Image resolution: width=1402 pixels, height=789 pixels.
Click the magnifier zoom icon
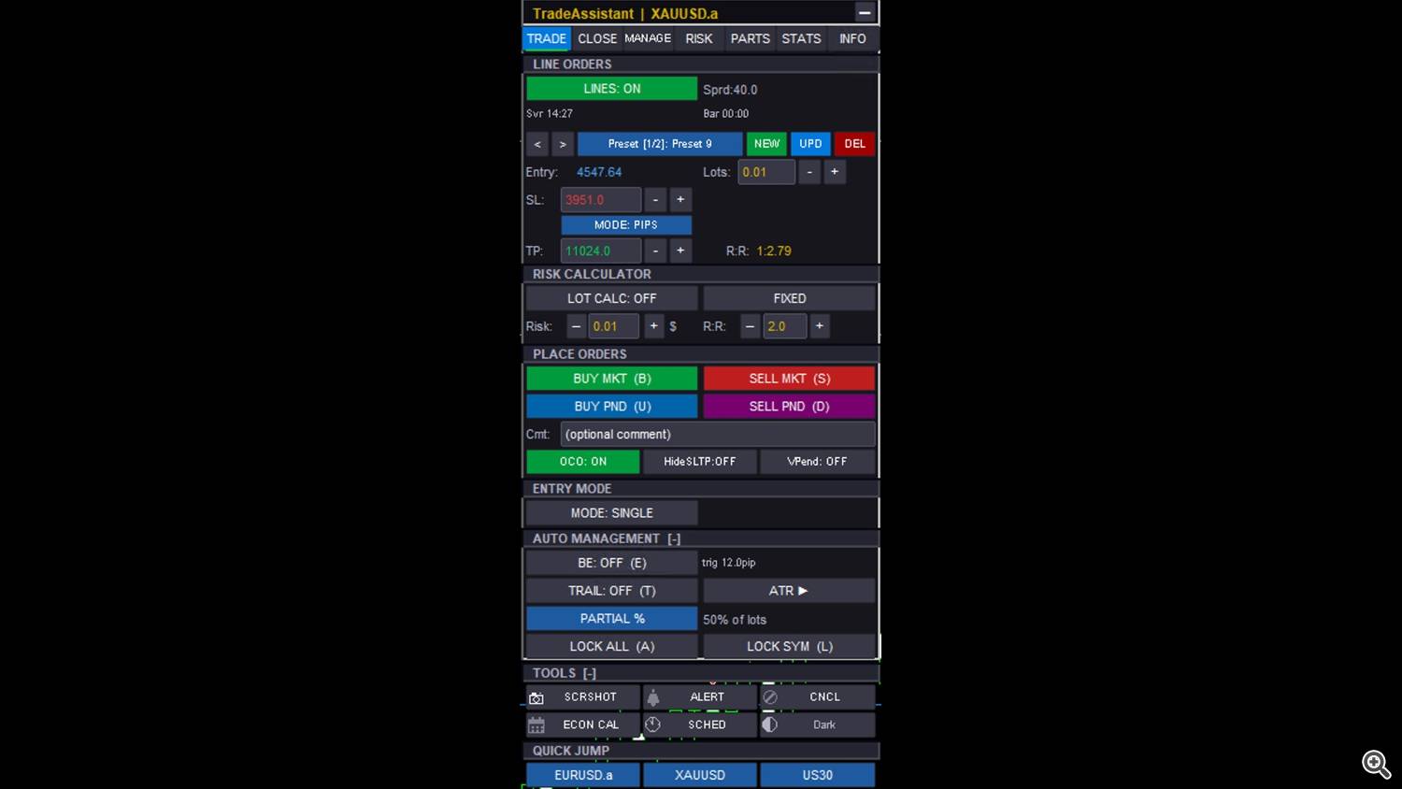(x=1376, y=765)
